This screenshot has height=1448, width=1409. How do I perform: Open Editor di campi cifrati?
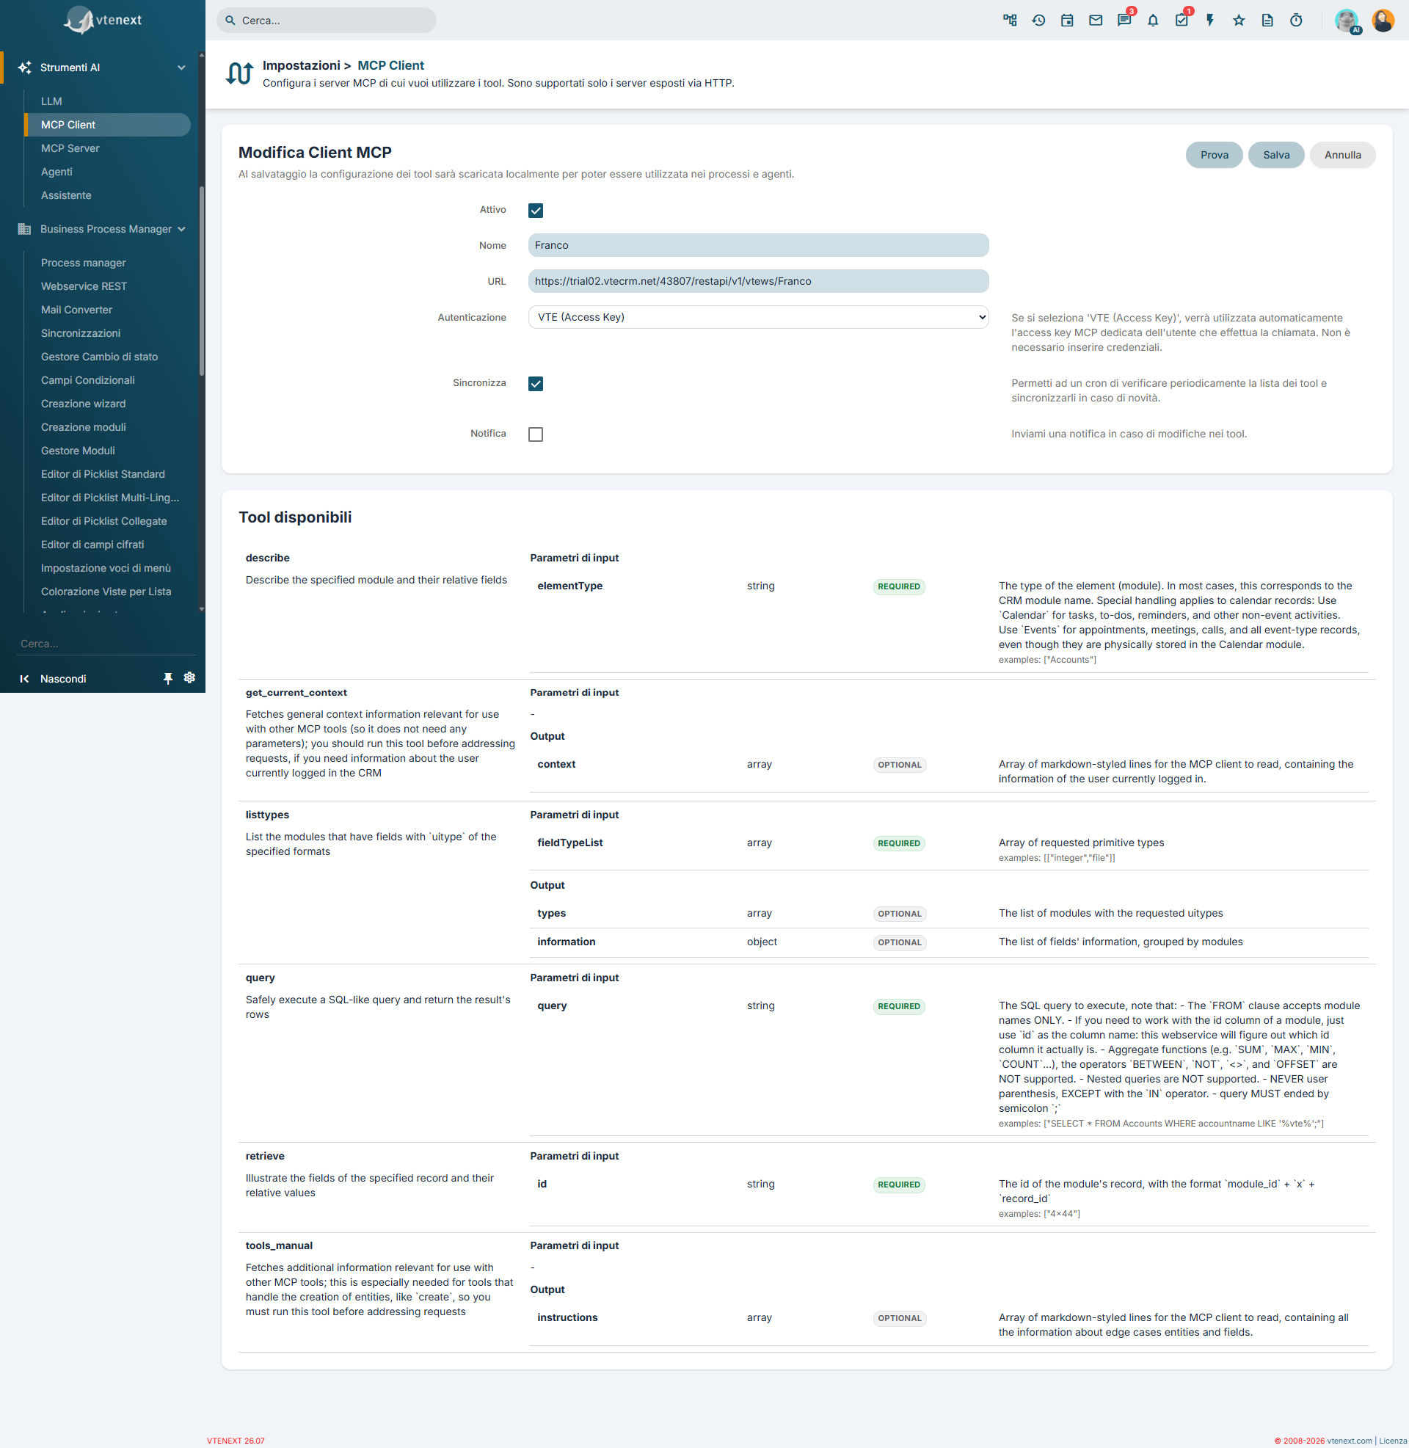coord(92,545)
